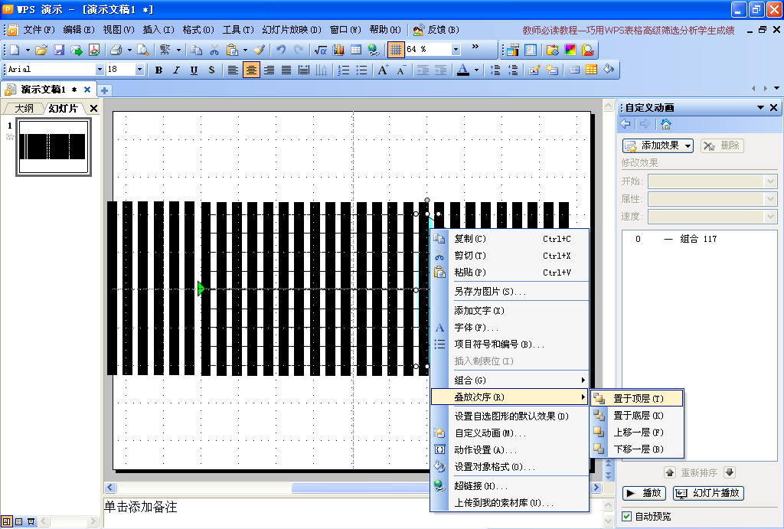Image resolution: width=784 pixels, height=529 pixels.
Task: Toggle the 自动预览 checkbox
Action: click(x=627, y=517)
